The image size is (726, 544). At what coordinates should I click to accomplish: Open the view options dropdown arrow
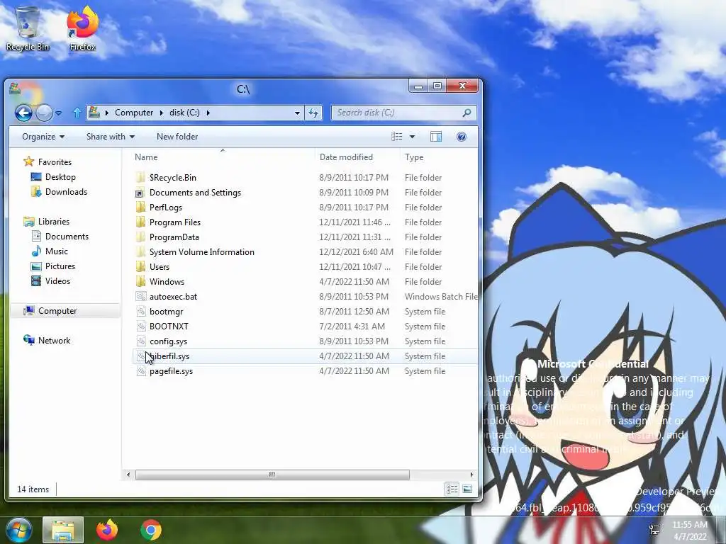pyautogui.click(x=412, y=137)
